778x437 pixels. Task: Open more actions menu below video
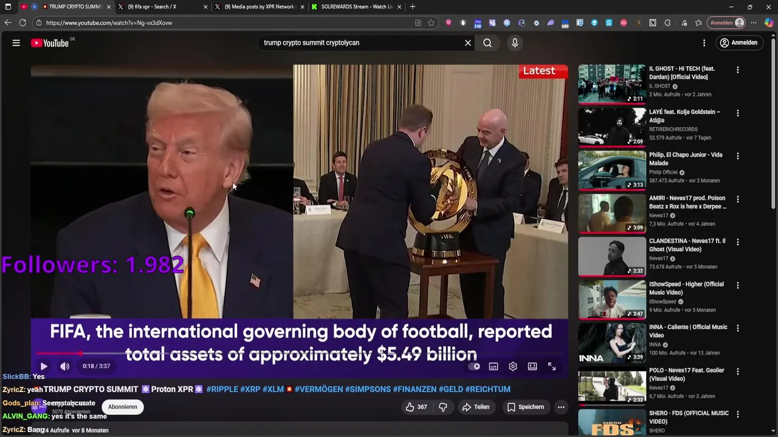point(561,407)
